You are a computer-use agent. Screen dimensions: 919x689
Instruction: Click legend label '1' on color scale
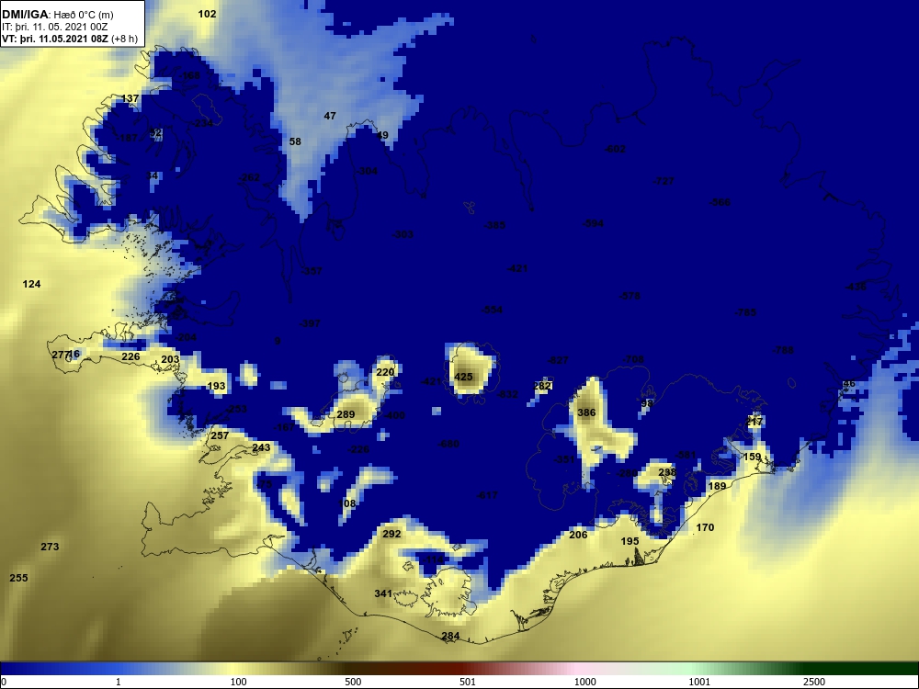click(118, 682)
